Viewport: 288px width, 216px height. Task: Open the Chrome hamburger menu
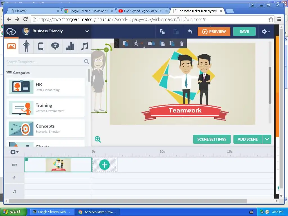coord(279,19)
